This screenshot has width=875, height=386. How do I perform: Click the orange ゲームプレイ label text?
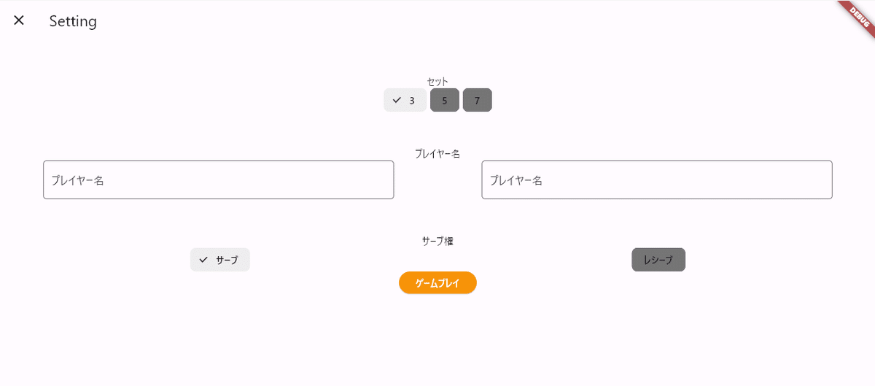click(x=437, y=283)
